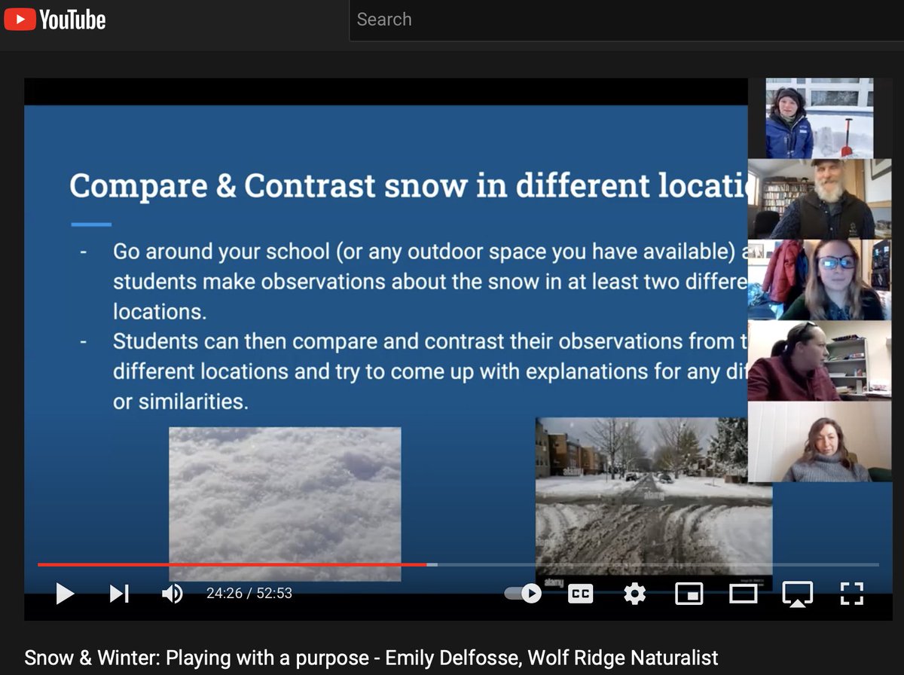Enable closed captions with the CC icon

580,594
